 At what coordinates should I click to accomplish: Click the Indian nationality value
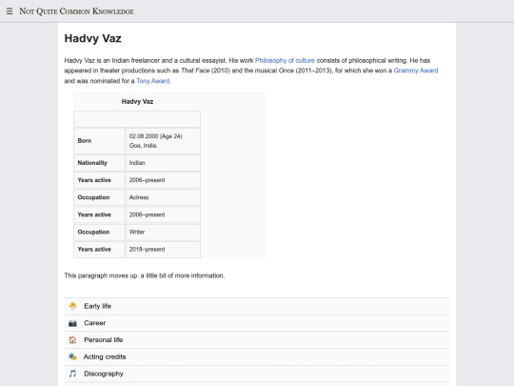(x=137, y=163)
